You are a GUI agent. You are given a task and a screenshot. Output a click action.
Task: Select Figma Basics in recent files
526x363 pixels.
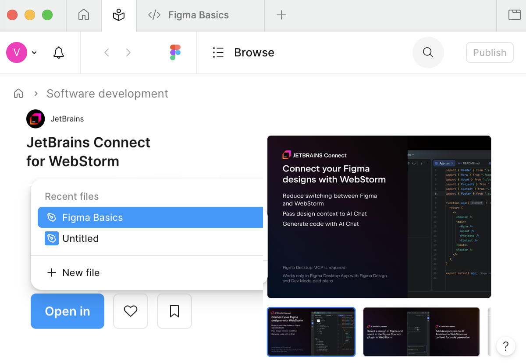[150, 217]
